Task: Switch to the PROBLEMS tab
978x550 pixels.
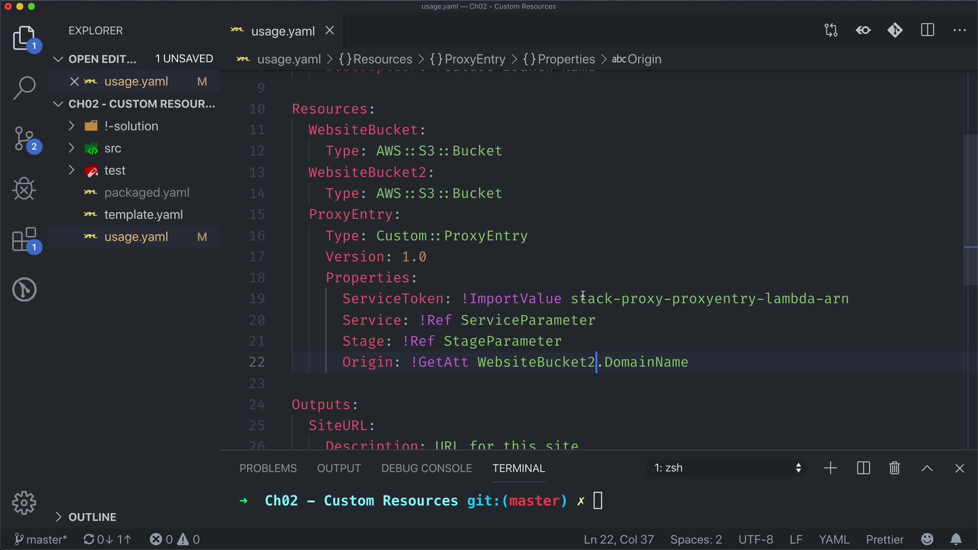Action: [x=268, y=468]
